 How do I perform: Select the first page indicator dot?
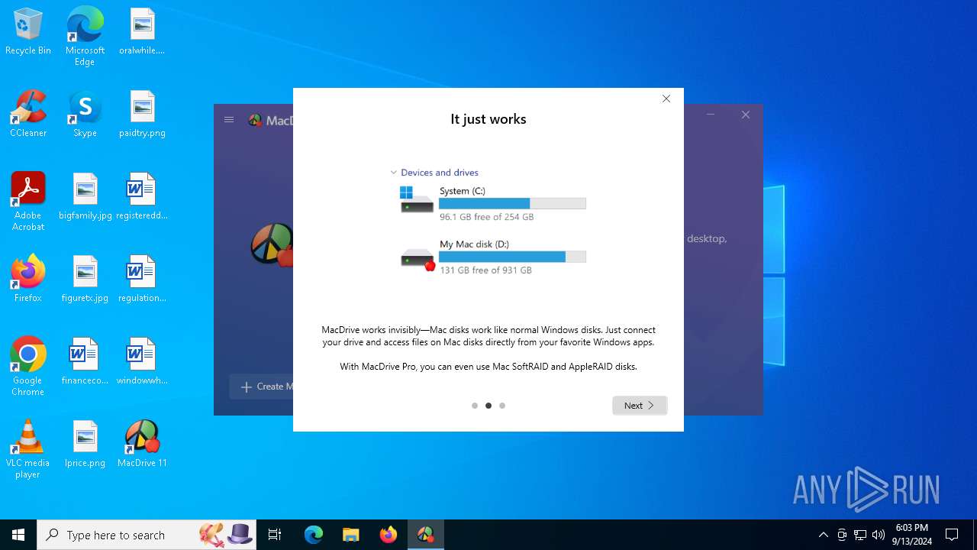click(475, 406)
